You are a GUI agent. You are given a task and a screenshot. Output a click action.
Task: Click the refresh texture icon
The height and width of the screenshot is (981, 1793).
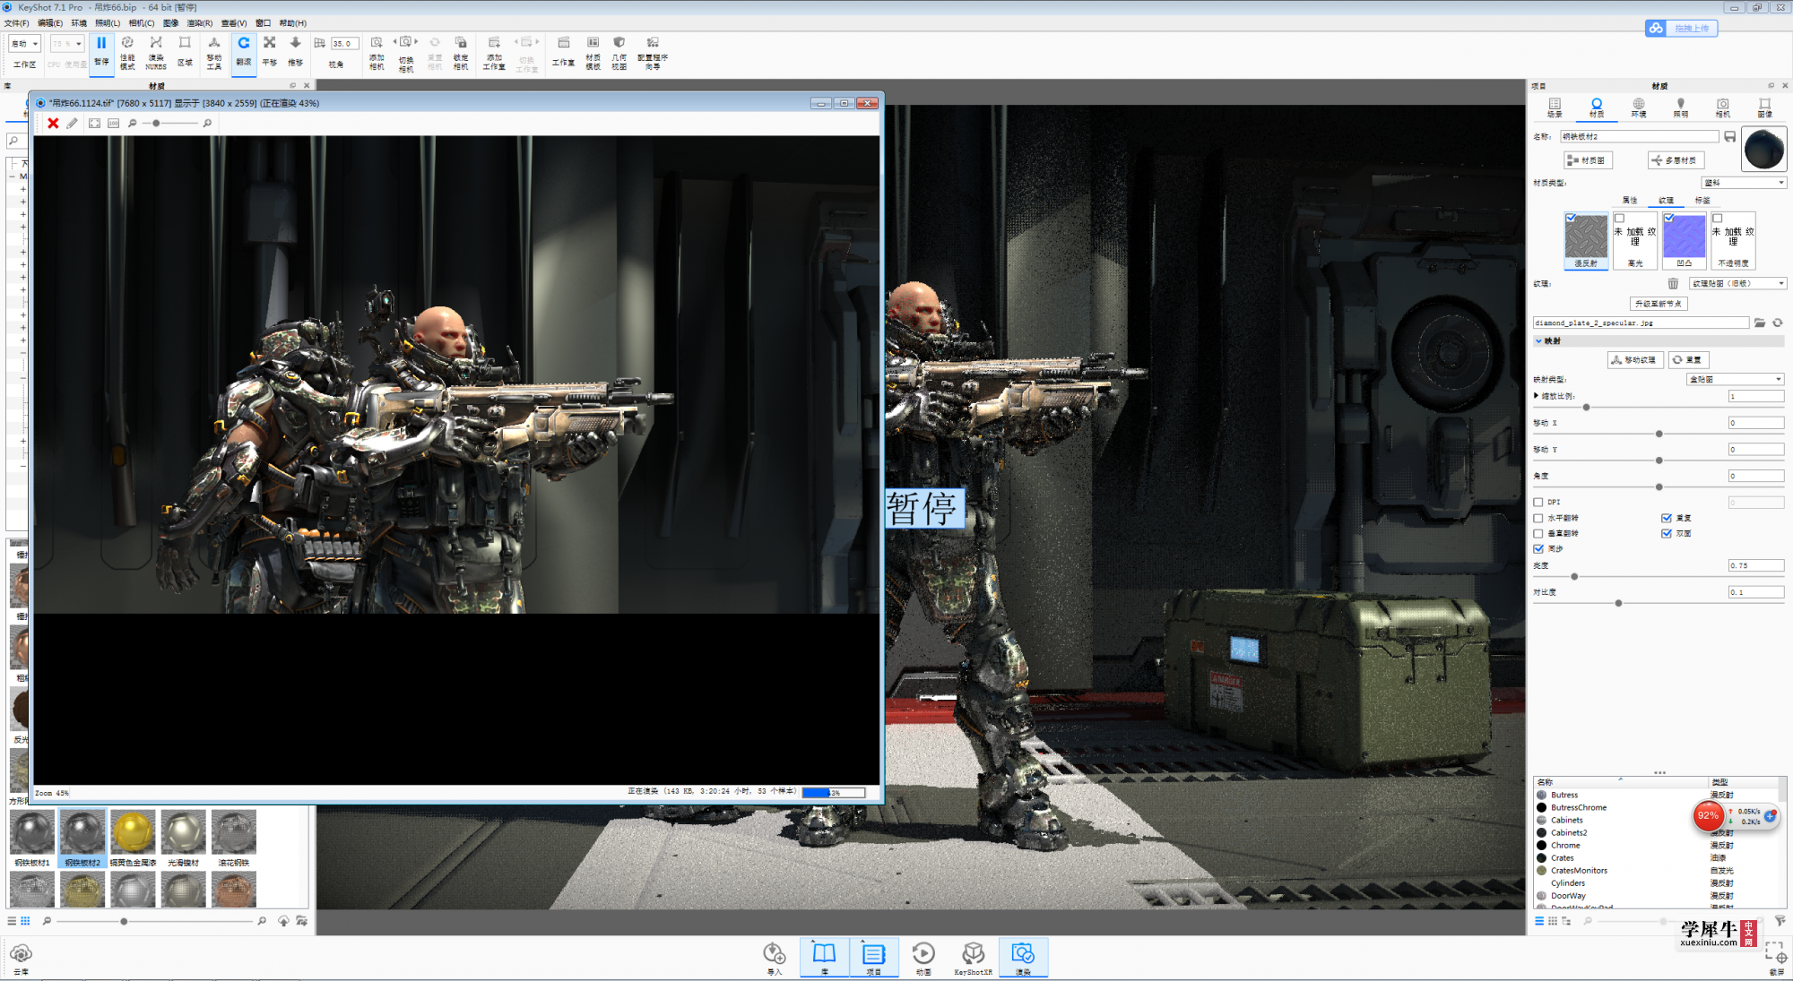click(x=1778, y=323)
